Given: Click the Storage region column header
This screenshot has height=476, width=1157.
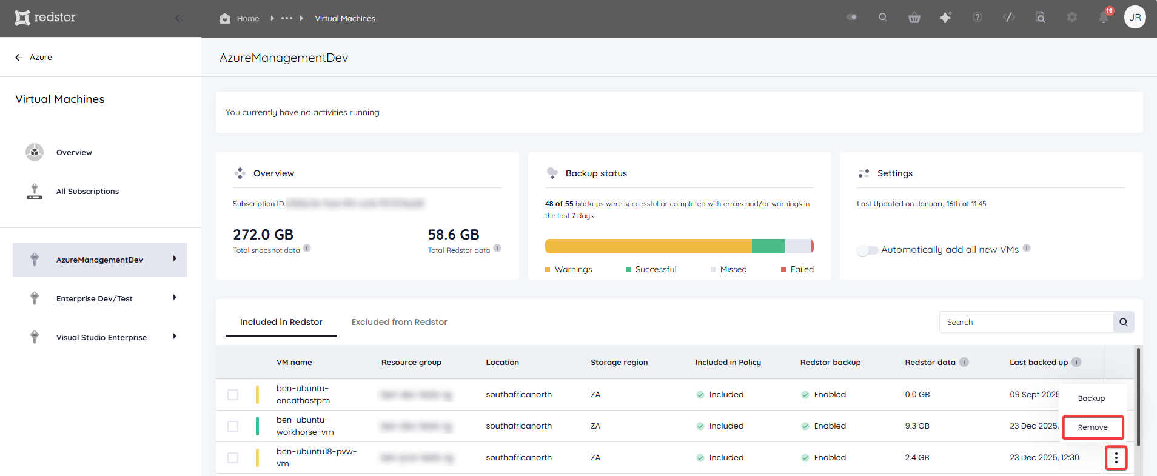Looking at the screenshot, I should pos(619,363).
